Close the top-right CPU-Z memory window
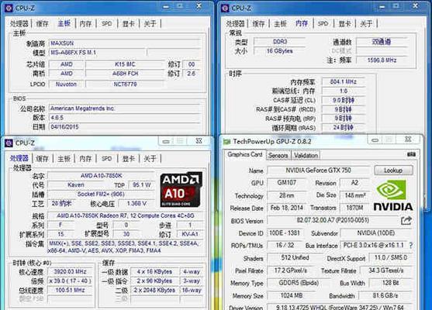Viewport: 432px width, 310px height. 415,5
